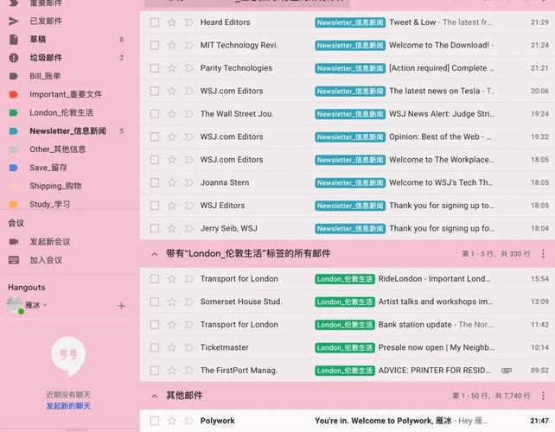Select the Somerset House Studios checkbox
555x432 pixels.
pos(155,302)
